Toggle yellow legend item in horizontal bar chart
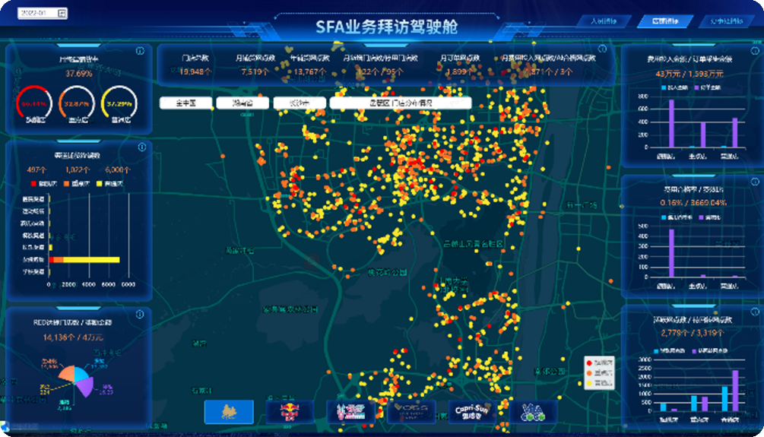This screenshot has height=437, width=764. pyautogui.click(x=101, y=183)
